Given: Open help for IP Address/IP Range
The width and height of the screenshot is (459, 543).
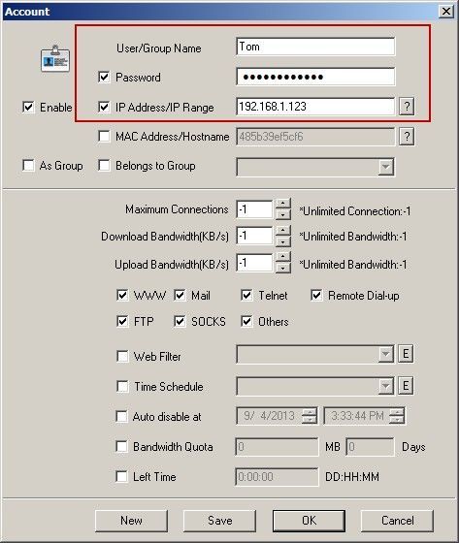Looking at the screenshot, I should pyautogui.click(x=407, y=106).
